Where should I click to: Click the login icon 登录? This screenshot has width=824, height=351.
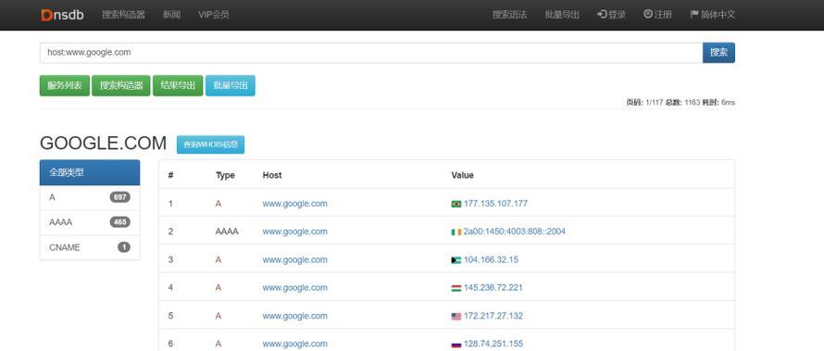tap(602, 14)
